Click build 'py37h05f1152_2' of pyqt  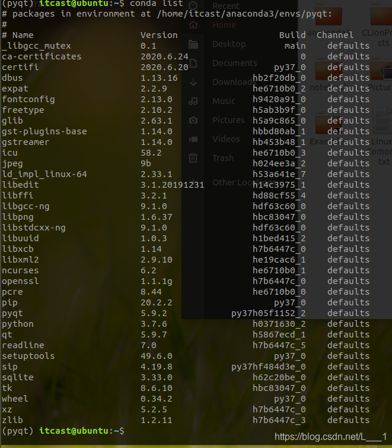pyautogui.click(x=269, y=314)
